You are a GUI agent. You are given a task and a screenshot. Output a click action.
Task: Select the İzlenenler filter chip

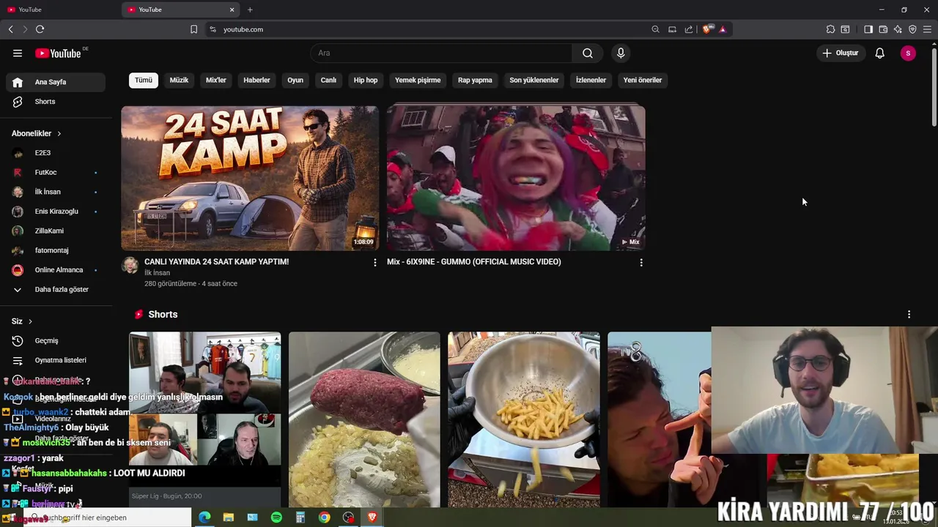591,80
